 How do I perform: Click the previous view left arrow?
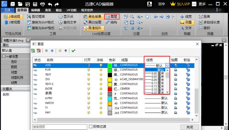156,17
